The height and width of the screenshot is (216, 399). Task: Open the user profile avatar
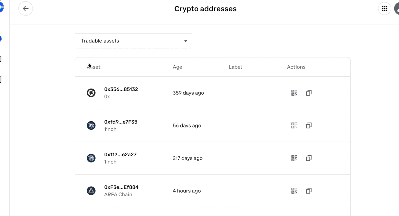[x=397, y=9]
